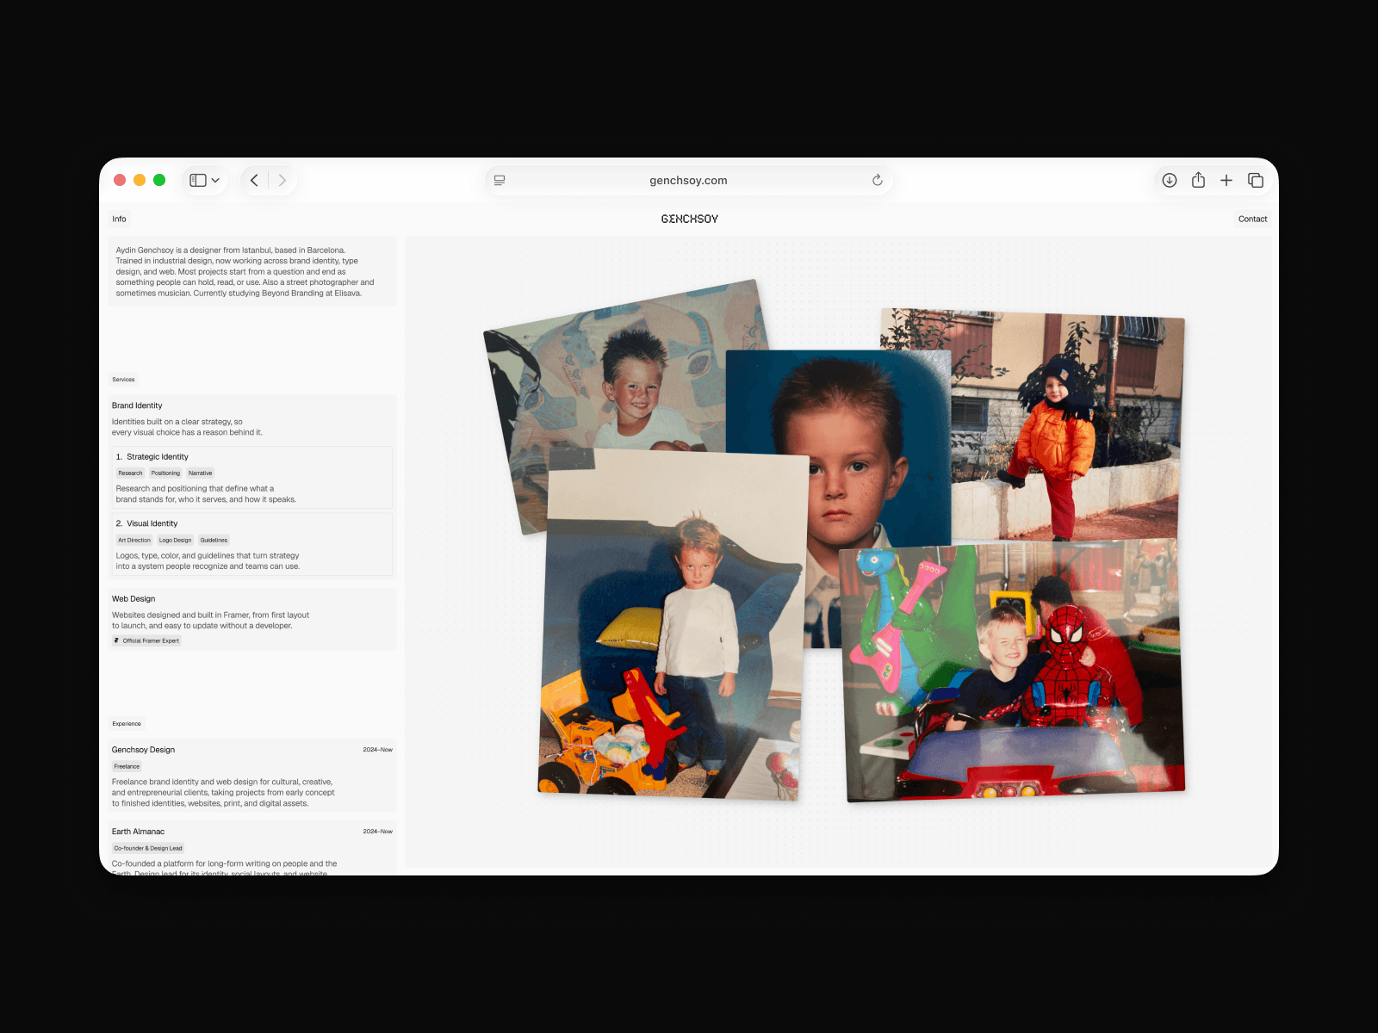Screen dimensions: 1378x1033
Task: Toggle the Safari sidebar icon
Action: 198,180
